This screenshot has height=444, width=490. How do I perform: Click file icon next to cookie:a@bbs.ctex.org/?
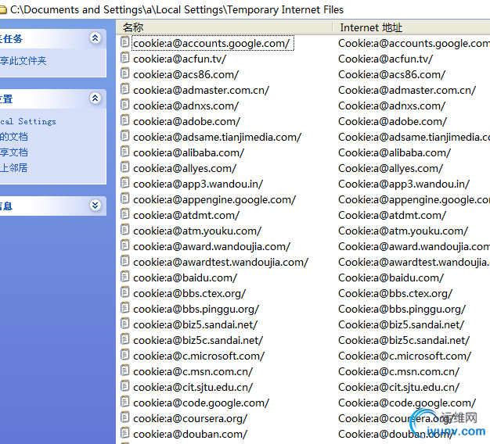coord(125,292)
